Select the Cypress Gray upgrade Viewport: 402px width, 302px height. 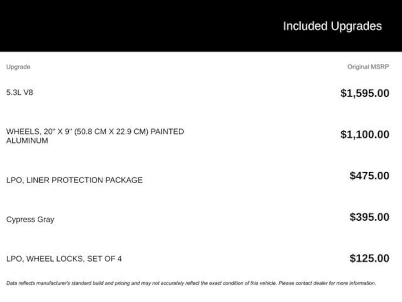coord(30,219)
